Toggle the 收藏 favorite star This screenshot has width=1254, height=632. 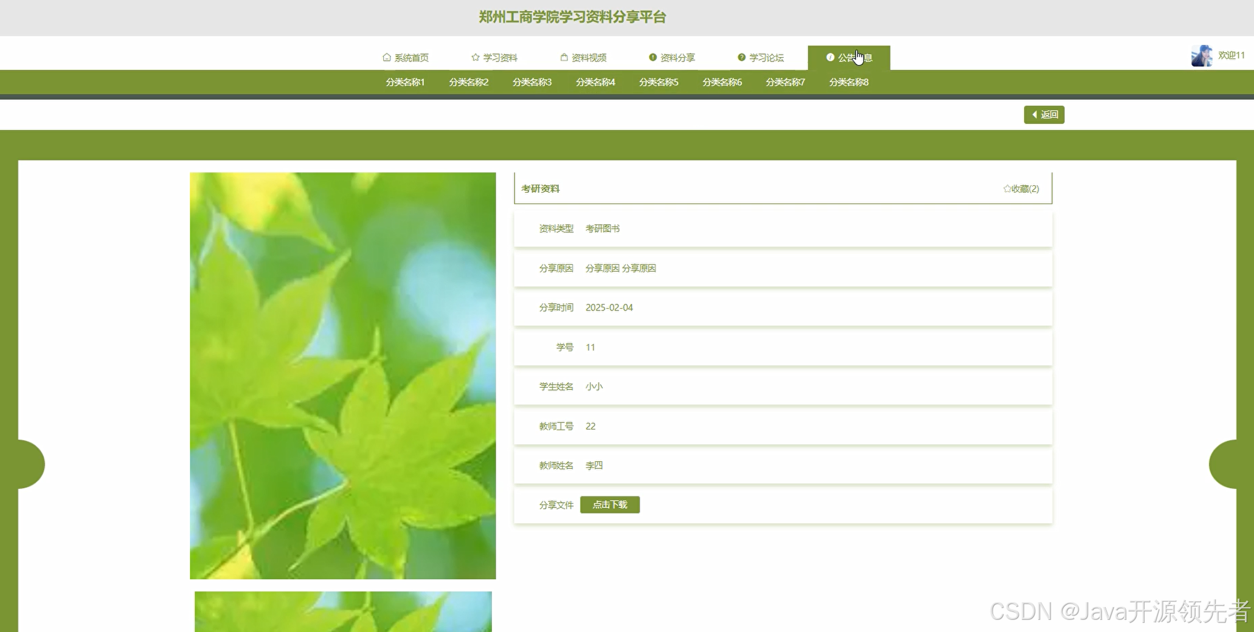pyautogui.click(x=1008, y=189)
